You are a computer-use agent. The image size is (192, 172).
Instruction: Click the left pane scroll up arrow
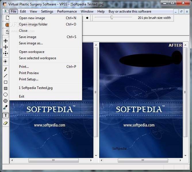pos(96,45)
